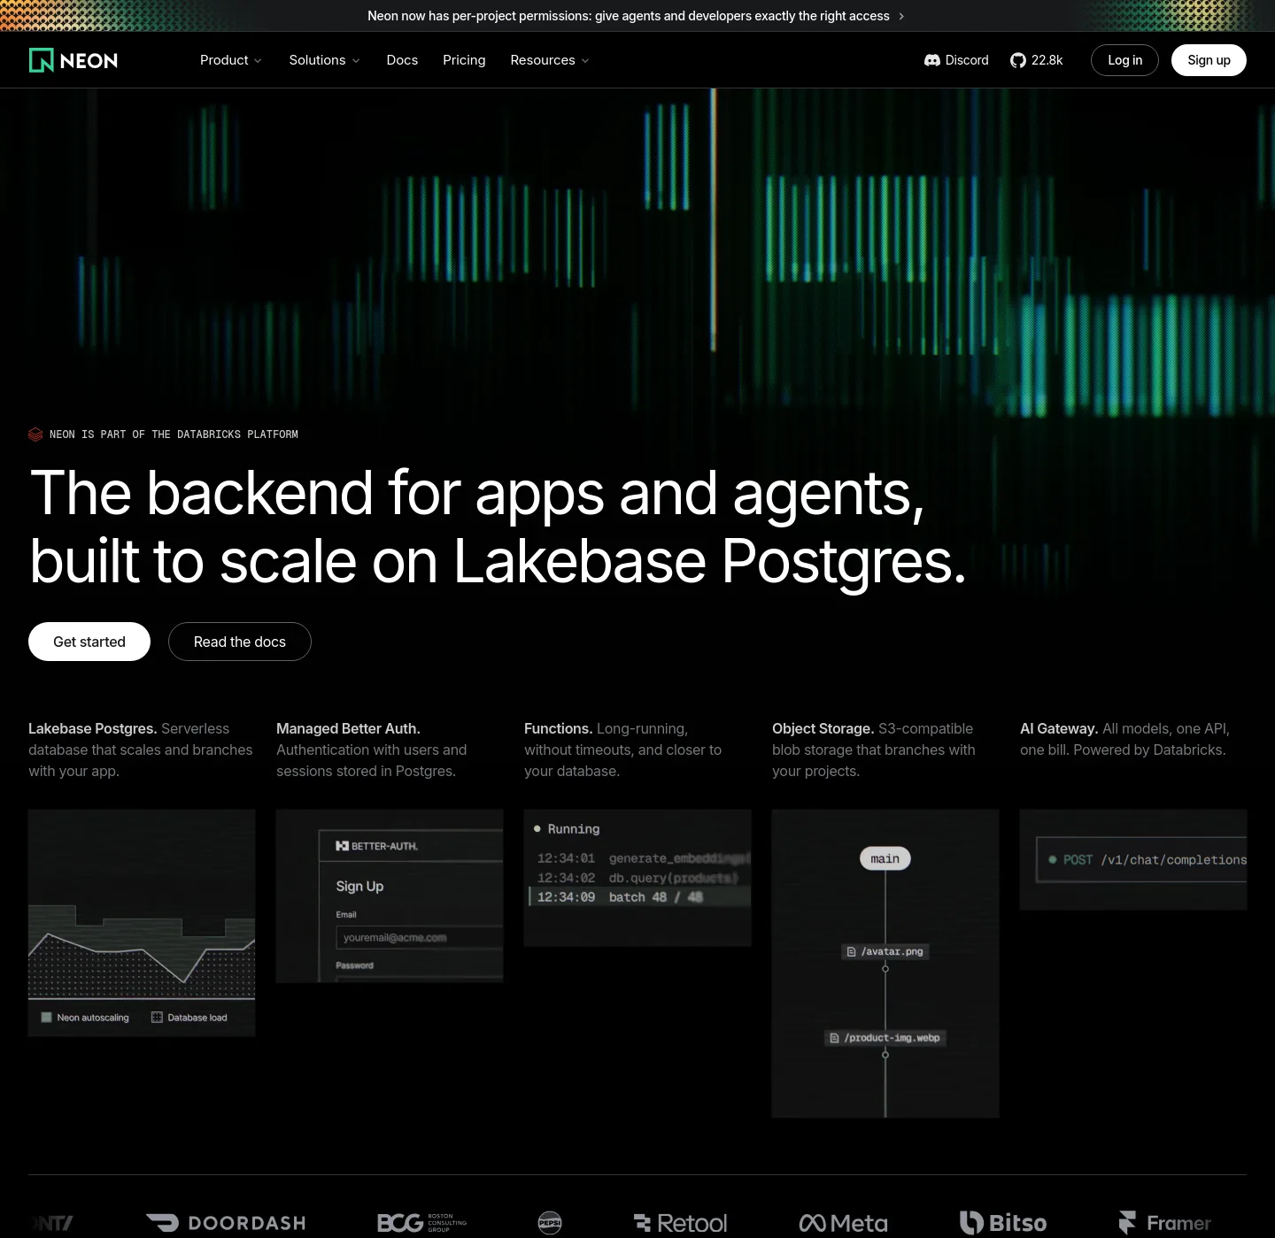The width and height of the screenshot is (1275, 1238).
Task: Click the youremail@acme.com email field
Action: pyautogui.click(x=420, y=938)
